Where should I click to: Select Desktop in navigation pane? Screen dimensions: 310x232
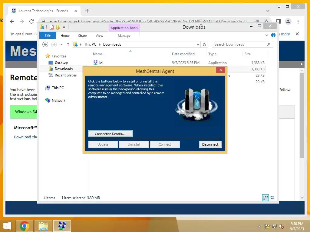[61, 63]
